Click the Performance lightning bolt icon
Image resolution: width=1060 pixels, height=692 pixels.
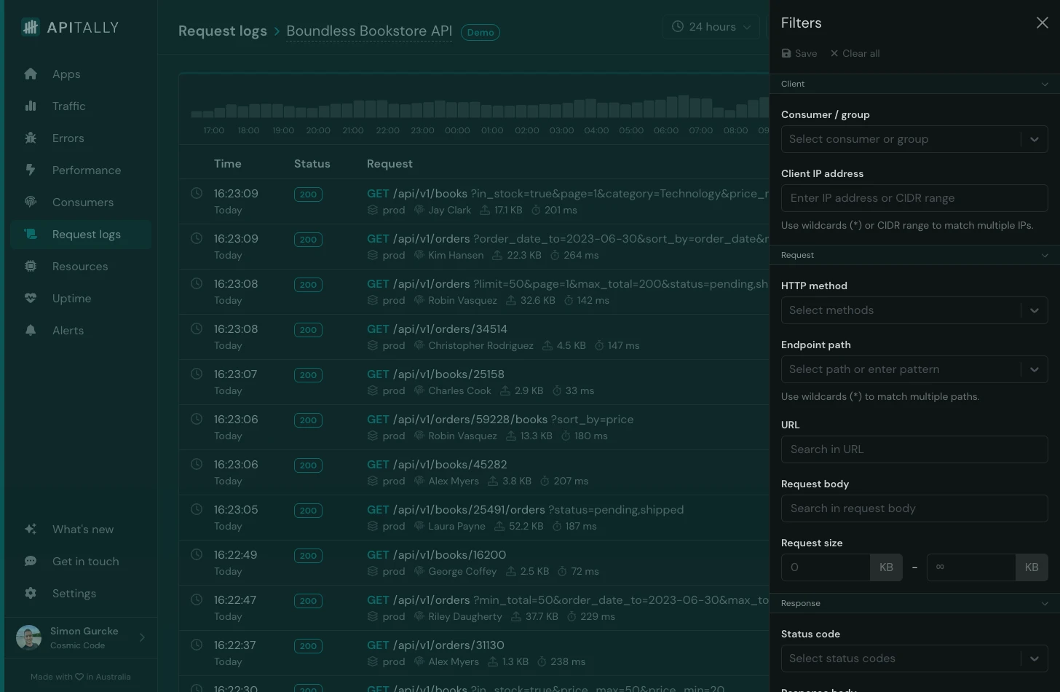pyautogui.click(x=31, y=170)
